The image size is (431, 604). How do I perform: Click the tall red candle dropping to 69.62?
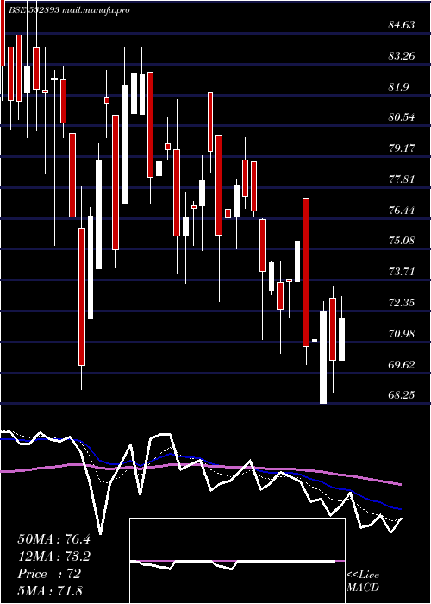82,297
